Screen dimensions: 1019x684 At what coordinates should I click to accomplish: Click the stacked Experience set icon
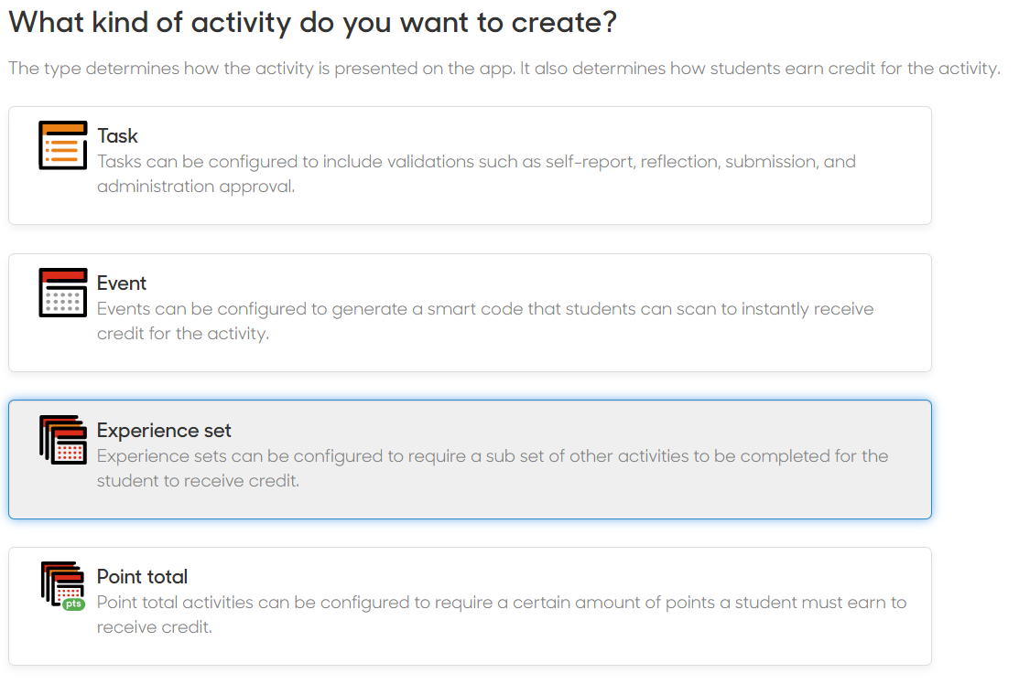pos(62,440)
